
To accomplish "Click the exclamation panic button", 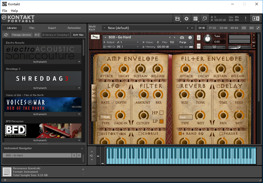I will tap(246, 19).
